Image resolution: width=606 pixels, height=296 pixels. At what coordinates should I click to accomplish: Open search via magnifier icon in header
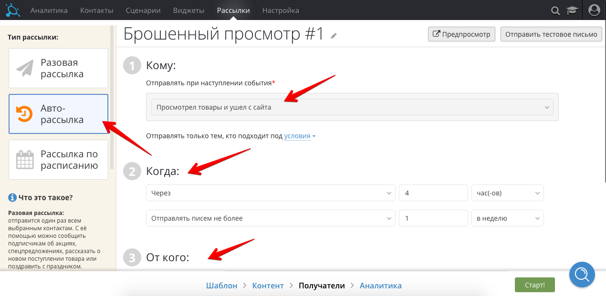(555, 10)
